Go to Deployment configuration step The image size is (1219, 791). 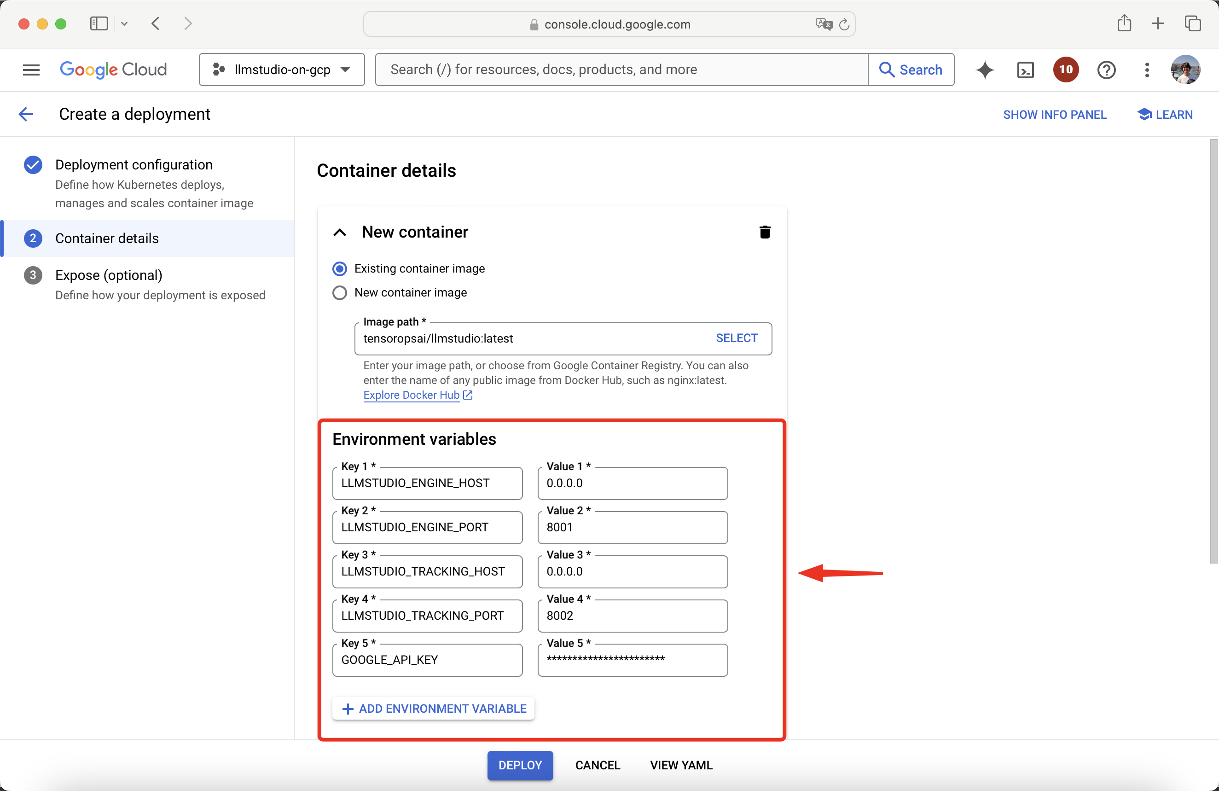134,165
